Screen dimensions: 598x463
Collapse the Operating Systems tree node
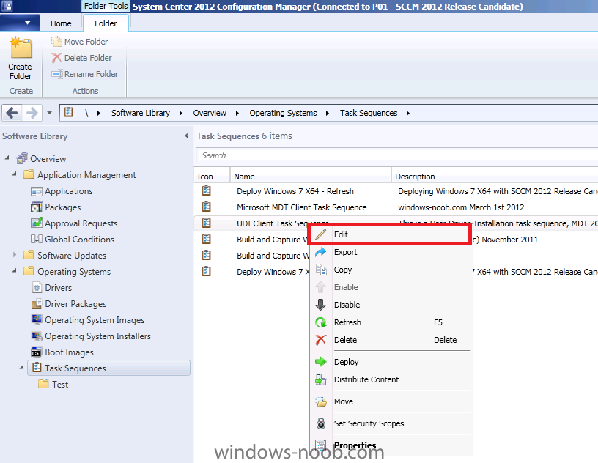point(15,271)
